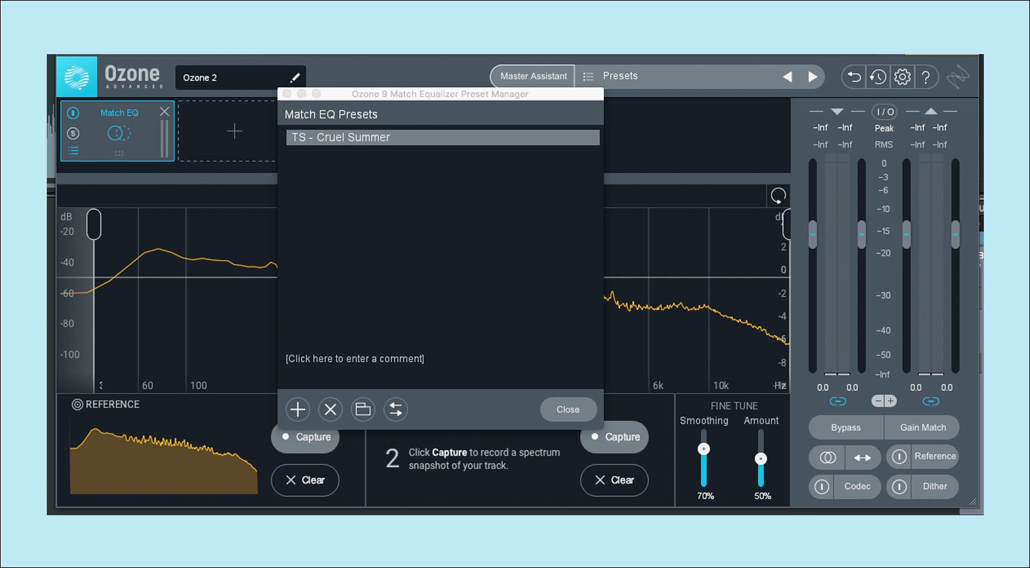Open the undo history clock icon
Image resolution: width=1030 pixels, height=568 pixels.
pos(878,78)
